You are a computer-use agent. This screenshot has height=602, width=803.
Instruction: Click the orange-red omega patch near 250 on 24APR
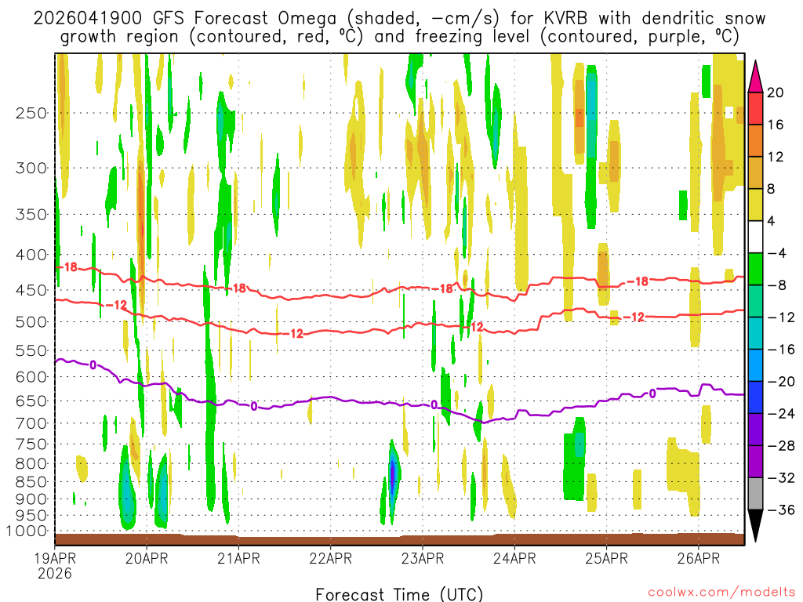click(x=580, y=118)
